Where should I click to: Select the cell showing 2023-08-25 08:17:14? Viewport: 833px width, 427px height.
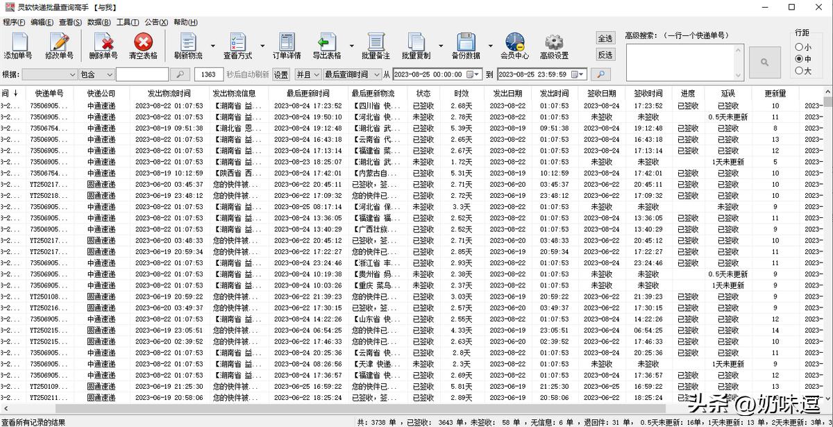point(308,207)
